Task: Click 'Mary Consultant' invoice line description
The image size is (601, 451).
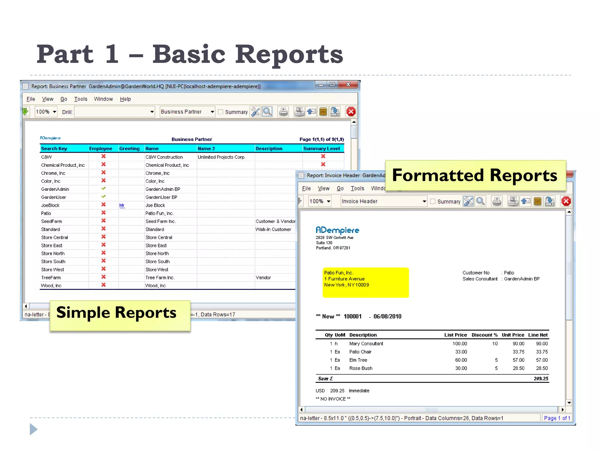Action: pyautogui.click(x=366, y=344)
